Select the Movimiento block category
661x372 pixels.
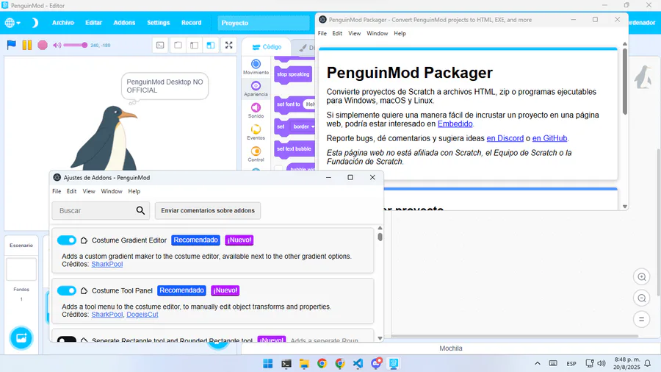[x=256, y=67]
